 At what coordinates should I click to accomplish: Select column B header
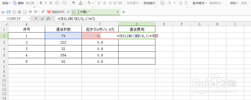64,24
